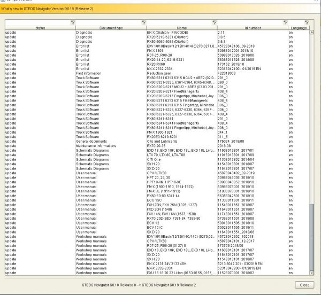Screen dimensions: 321x295
Task: Select the RX70 20-35 entry
Action: [x=157, y=146]
